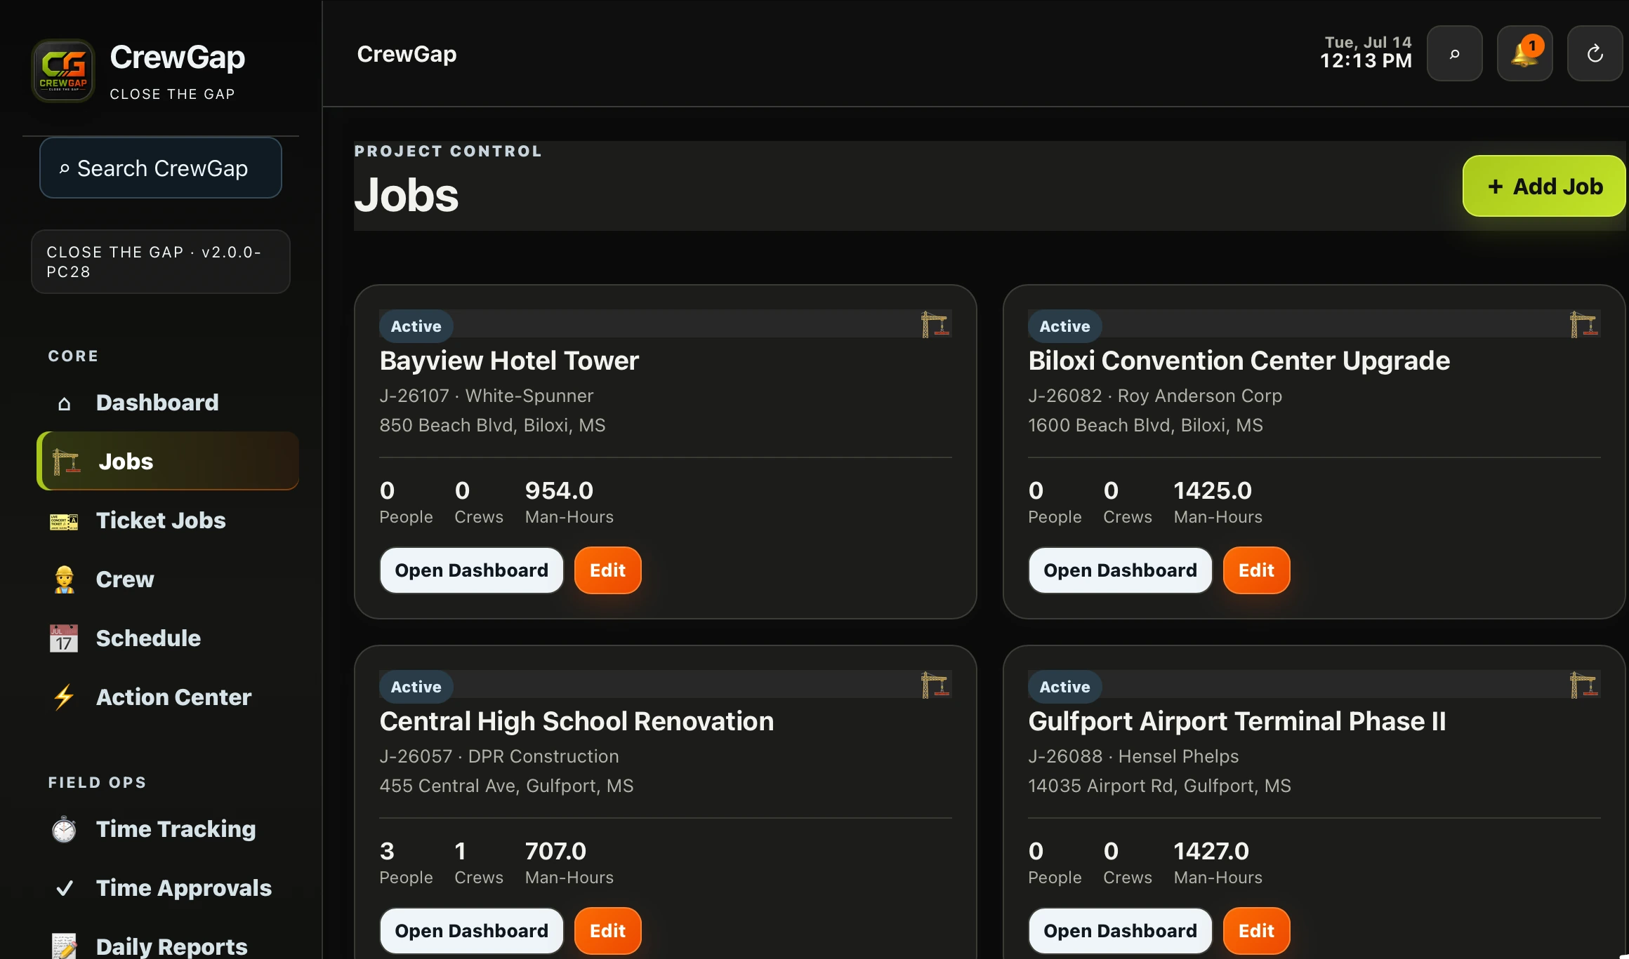Click the text J-26057 · DPR Construction

[499, 756]
